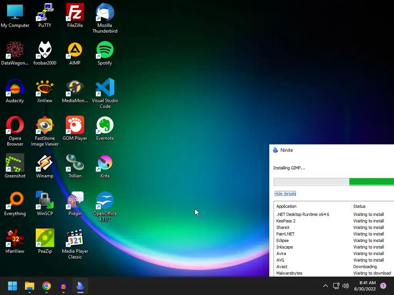The height and width of the screenshot is (295, 394).
Task: Expand the hidden system tray icons
Action: click(x=326, y=286)
